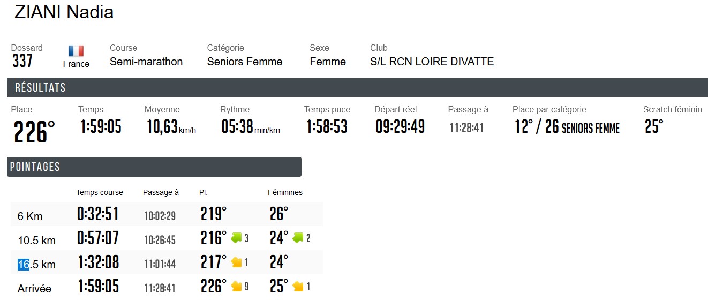The width and height of the screenshot is (708, 300).
Task: Click the RÉSULTATS section header
Action: (40, 88)
